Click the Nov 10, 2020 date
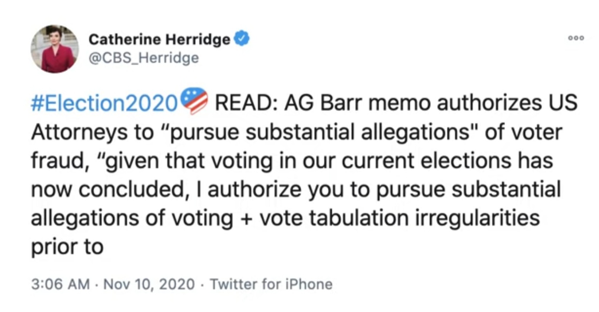 coord(149,284)
